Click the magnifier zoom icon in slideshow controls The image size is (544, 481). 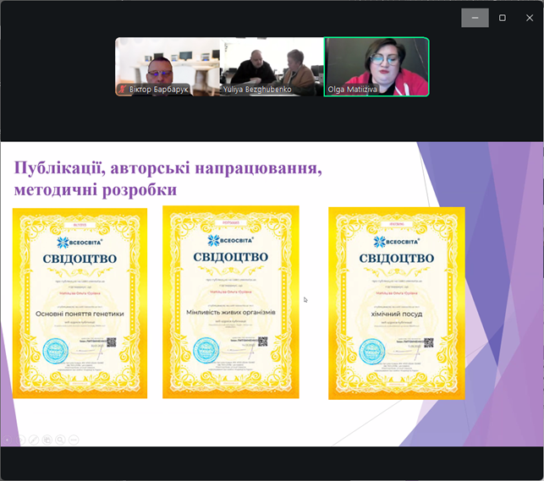click(60, 440)
